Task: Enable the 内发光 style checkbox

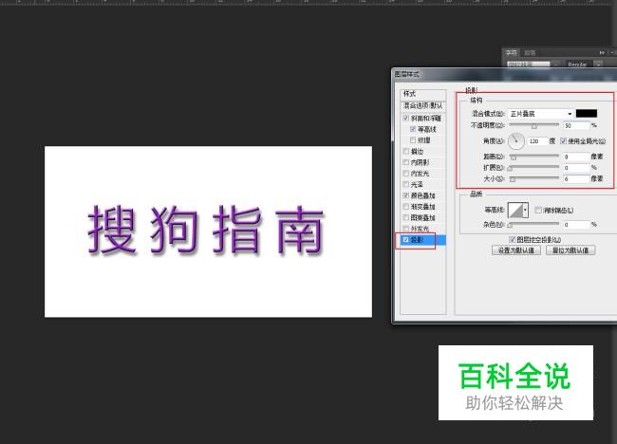Action: click(x=405, y=173)
